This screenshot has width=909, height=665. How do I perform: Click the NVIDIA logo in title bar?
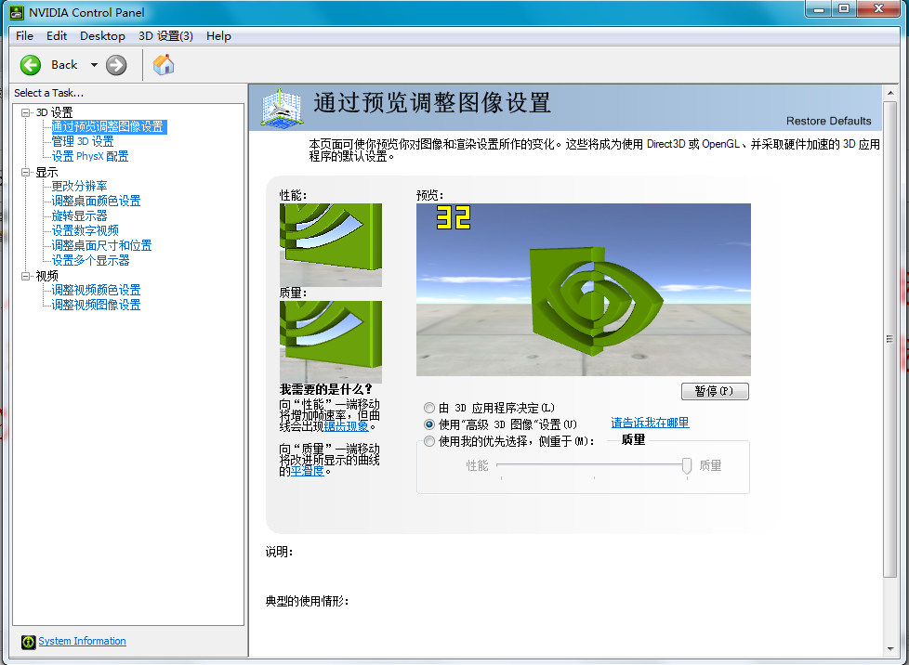pyautogui.click(x=17, y=12)
